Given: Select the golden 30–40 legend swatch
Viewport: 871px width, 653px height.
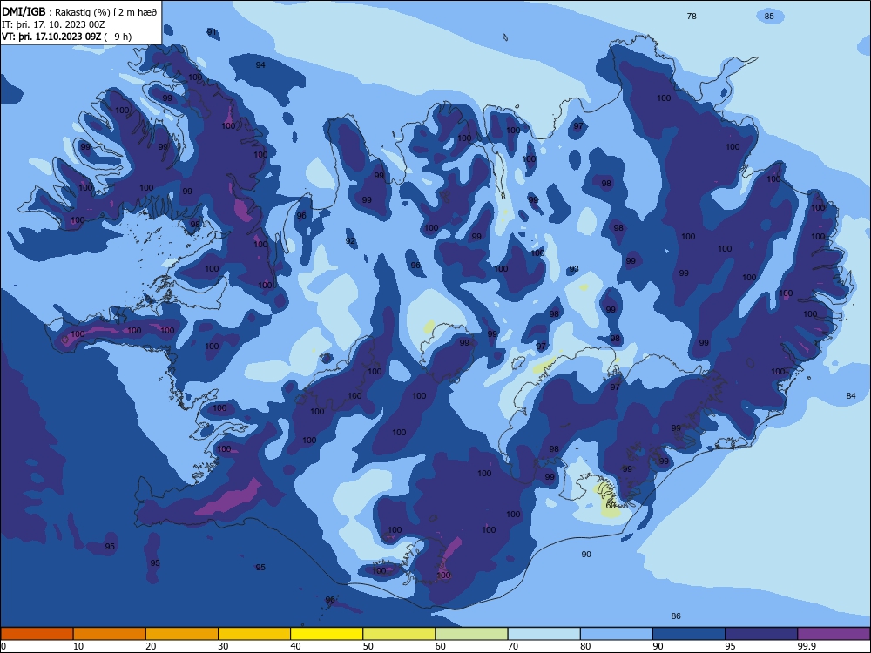Looking at the screenshot, I should coord(254,634).
